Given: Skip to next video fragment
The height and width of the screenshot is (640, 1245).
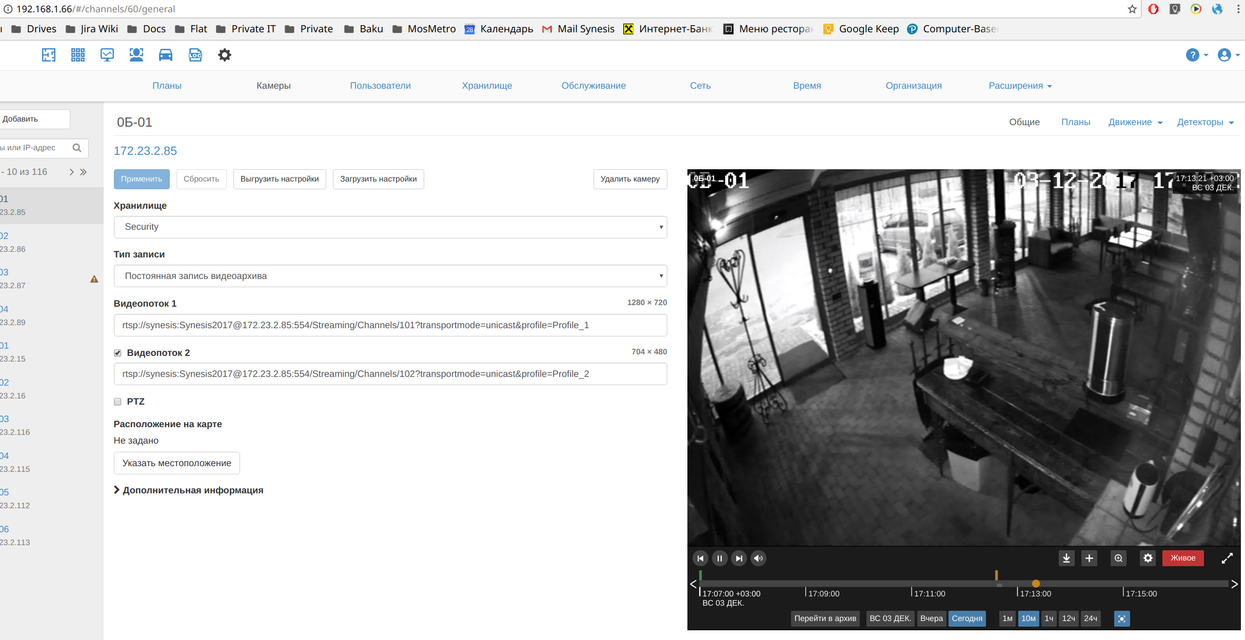Looking at the screenshot, I should [x=739, y=558].
